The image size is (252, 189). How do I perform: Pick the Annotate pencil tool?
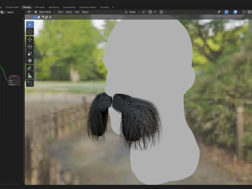pyautogui.click(x=30, y=68)
